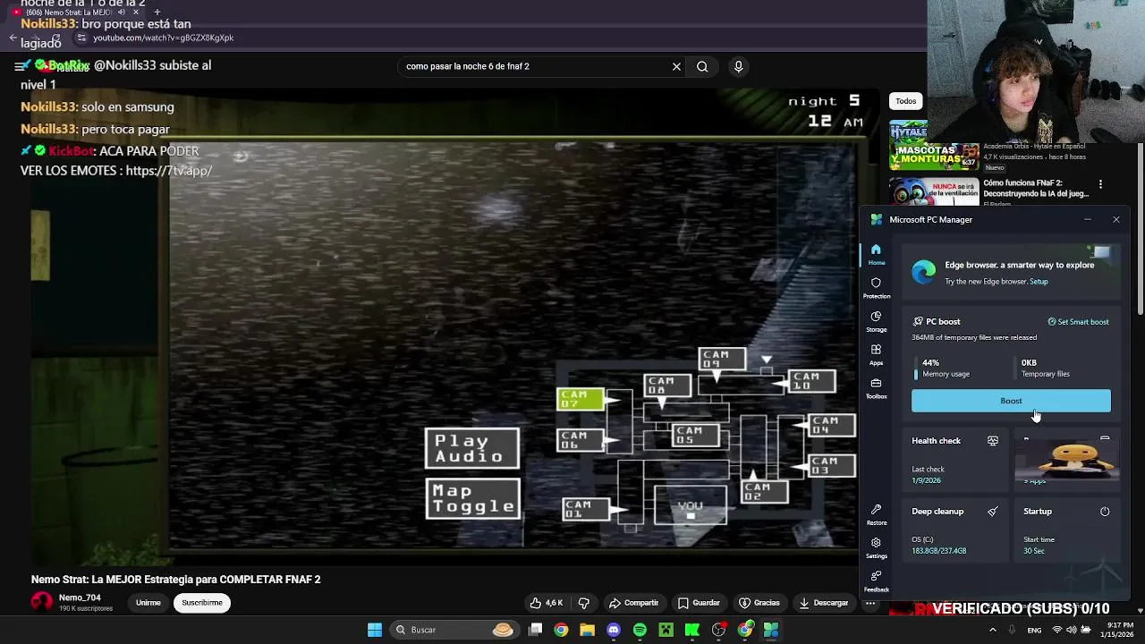This screenshot has height=644, width=1145.
Task: Select CAM 01 on the game map
Action: (586, 510)
